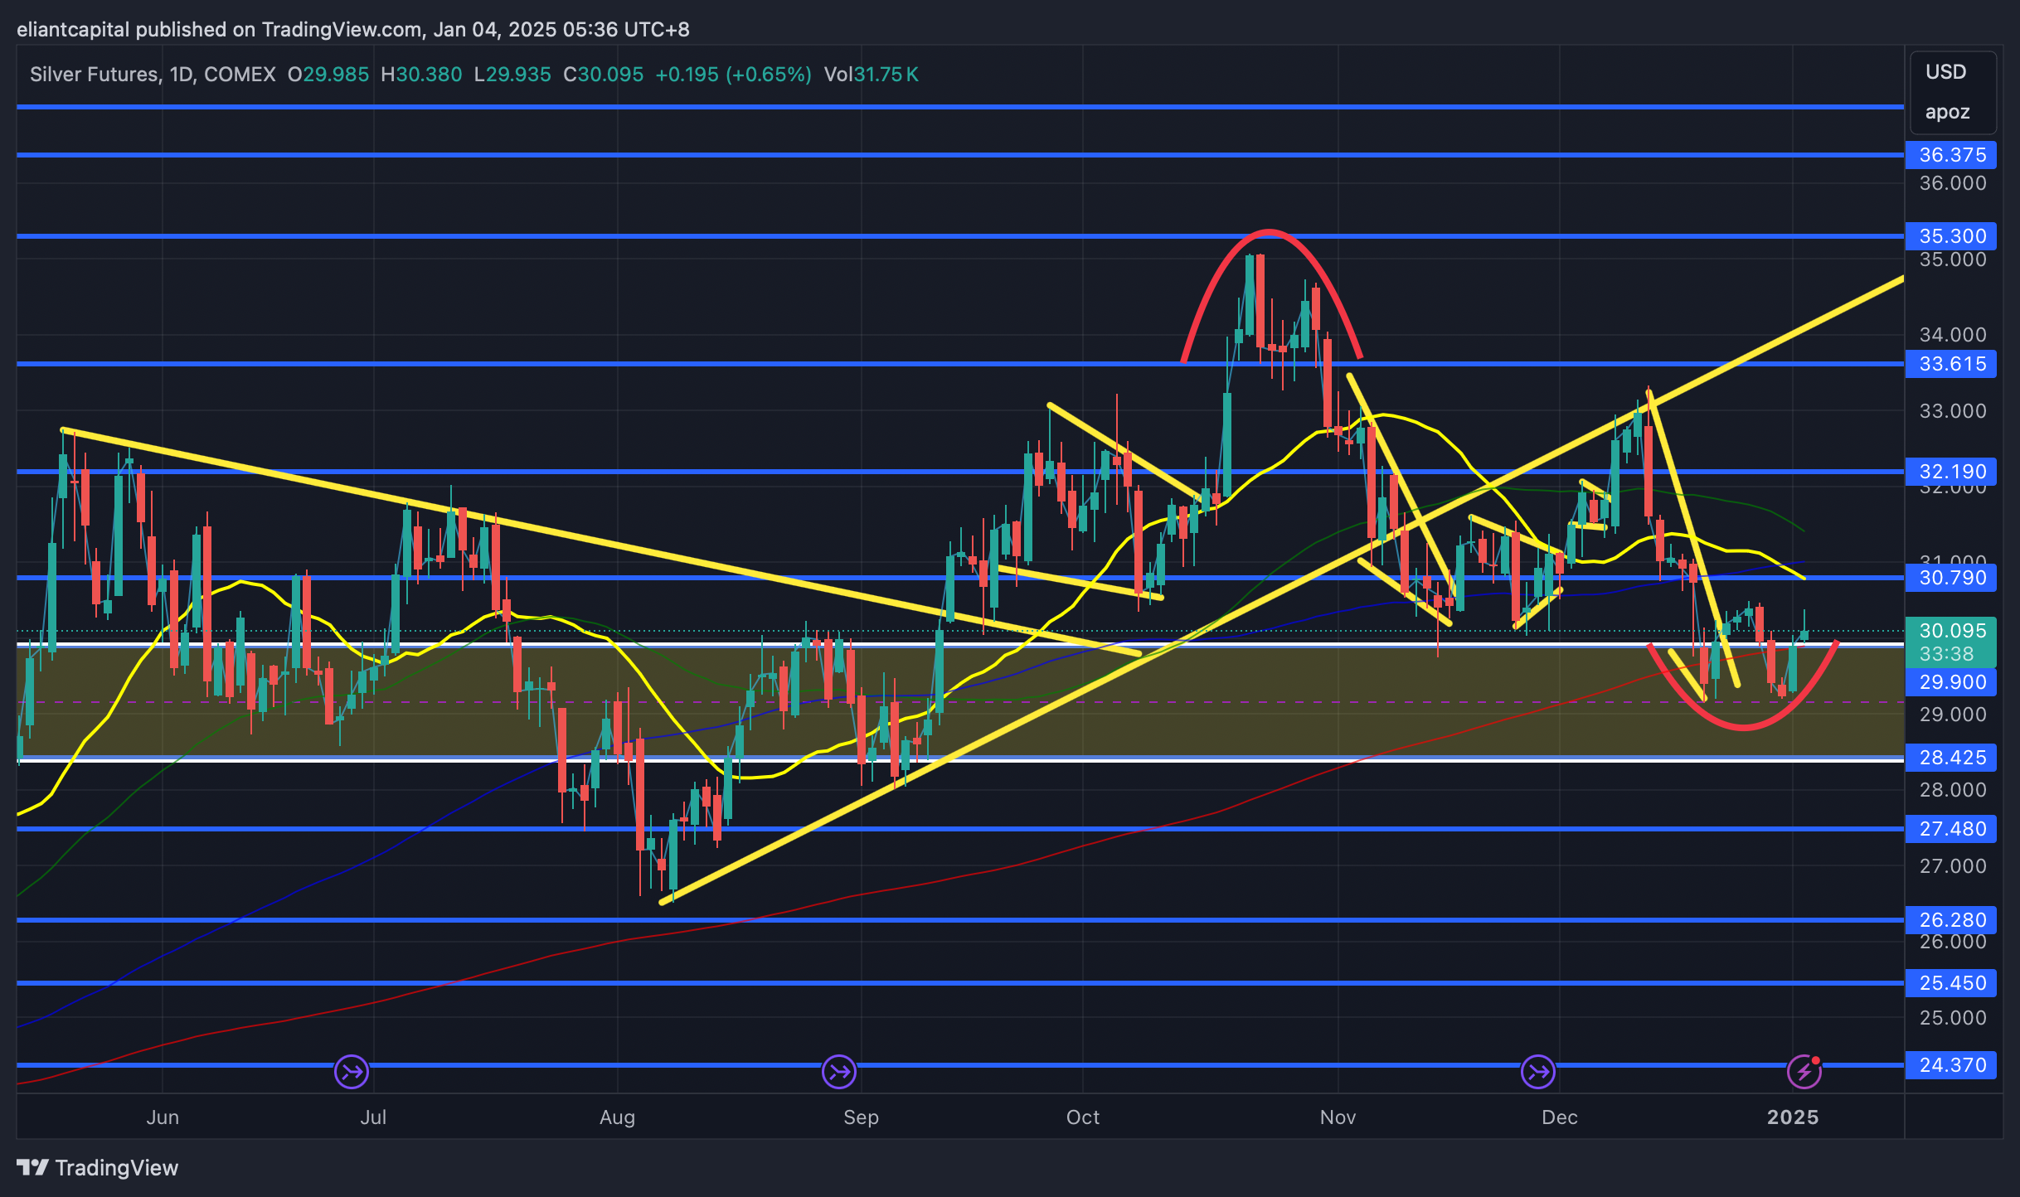Click the contract rollover icon near Sep
2020x1197 pixels.
click(838, 1071)
